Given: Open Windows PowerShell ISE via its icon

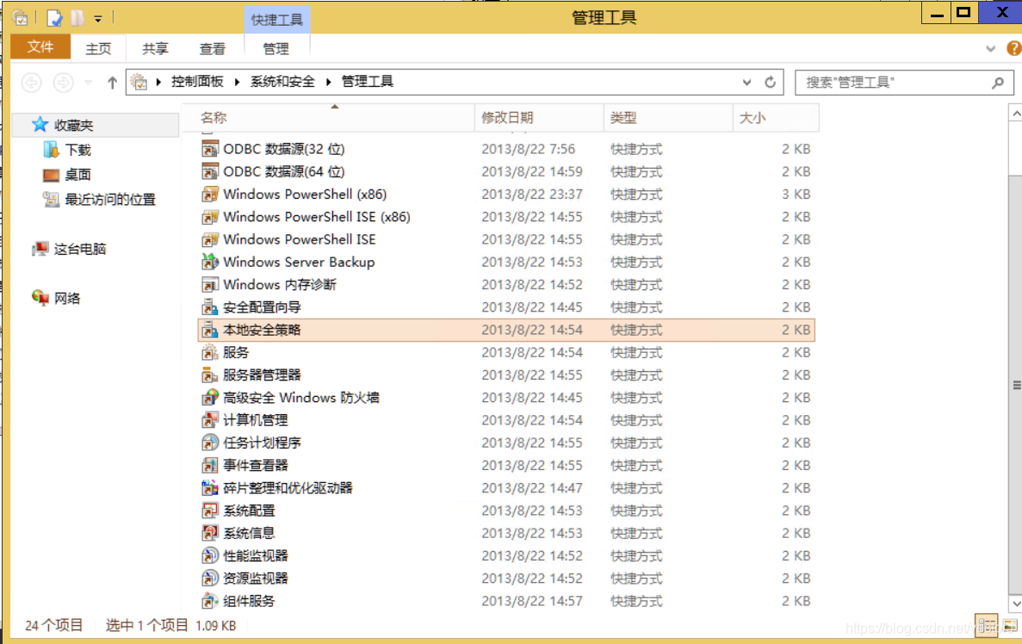Looking at the screenshot, I should point(209,238).
